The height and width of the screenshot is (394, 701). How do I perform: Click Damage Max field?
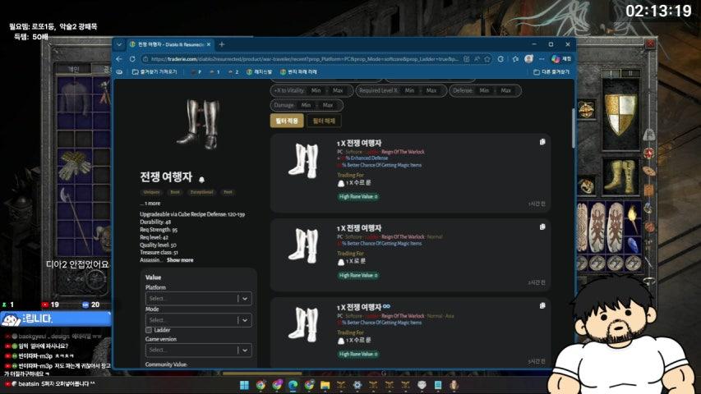328,105
